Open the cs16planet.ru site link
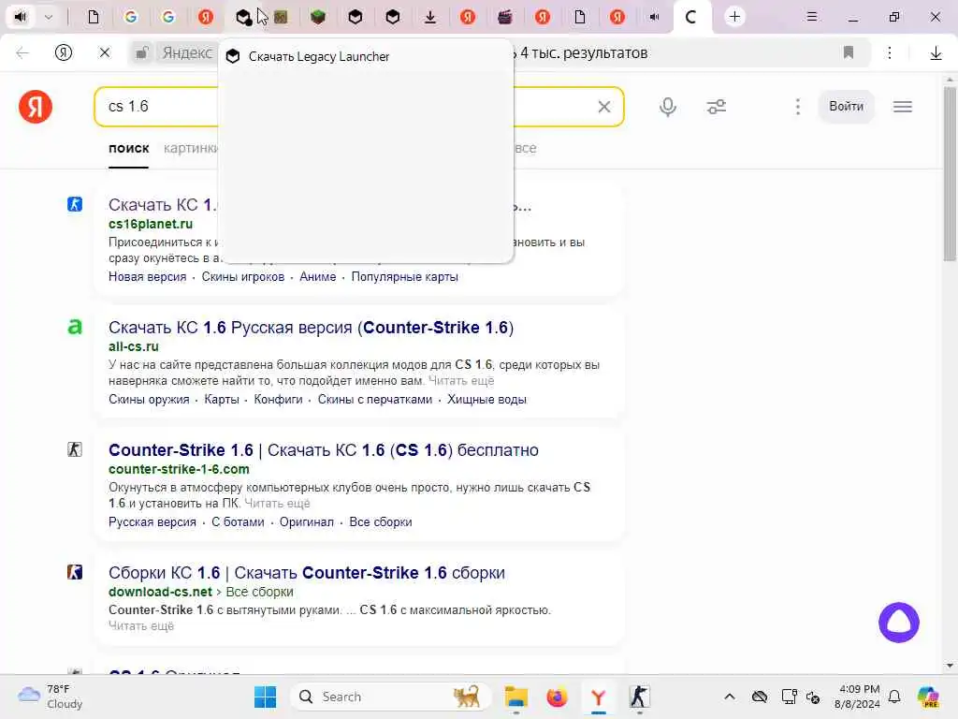958x719 pixels. coord(151,224)
